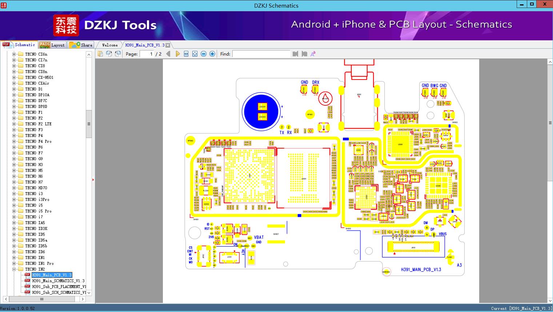Fit the page to window width
Screen dimensions: 553x312
186,54
